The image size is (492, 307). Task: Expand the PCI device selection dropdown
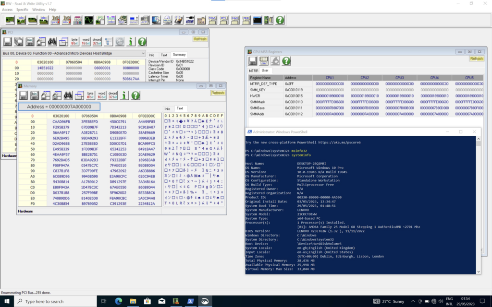tap(143, 54)
